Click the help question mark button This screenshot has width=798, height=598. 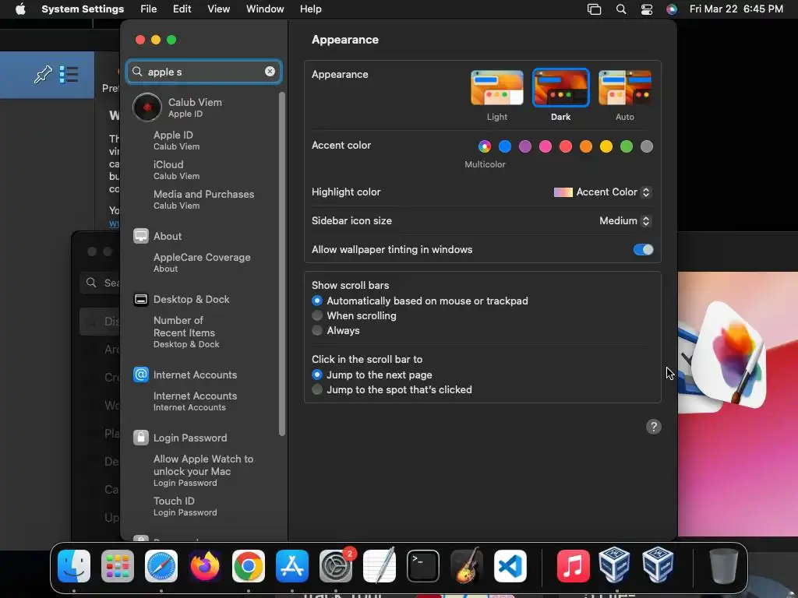654,427
